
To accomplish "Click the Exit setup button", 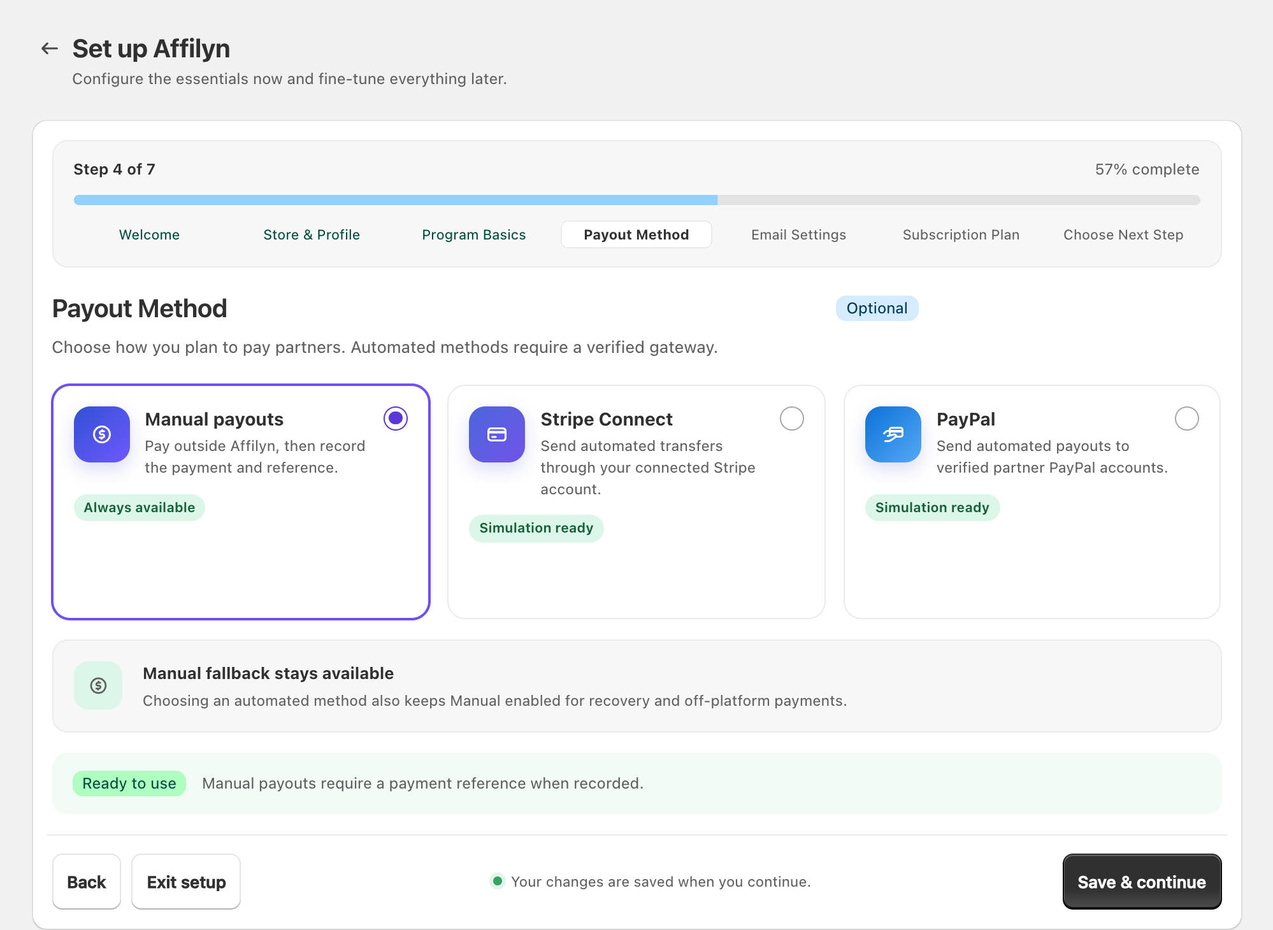I will (186, 882).
